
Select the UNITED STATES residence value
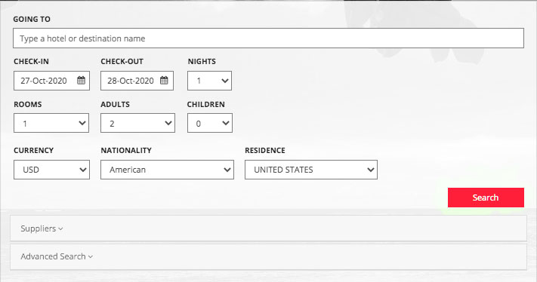click(x=283, y=170)
